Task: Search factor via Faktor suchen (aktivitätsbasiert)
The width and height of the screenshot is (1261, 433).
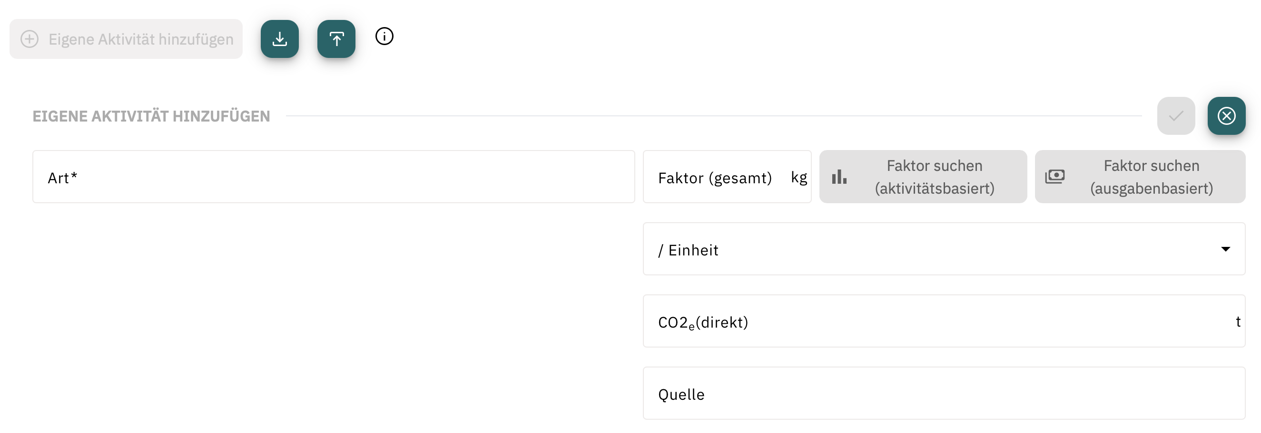Action: pos(923,177)
